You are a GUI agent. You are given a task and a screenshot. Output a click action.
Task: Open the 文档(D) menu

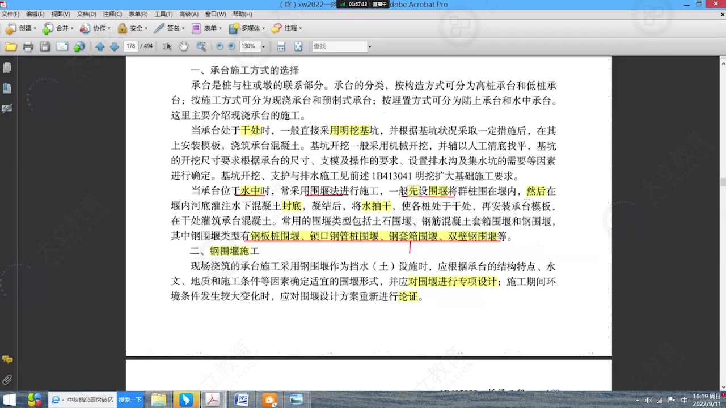click(x=87, y=14)
